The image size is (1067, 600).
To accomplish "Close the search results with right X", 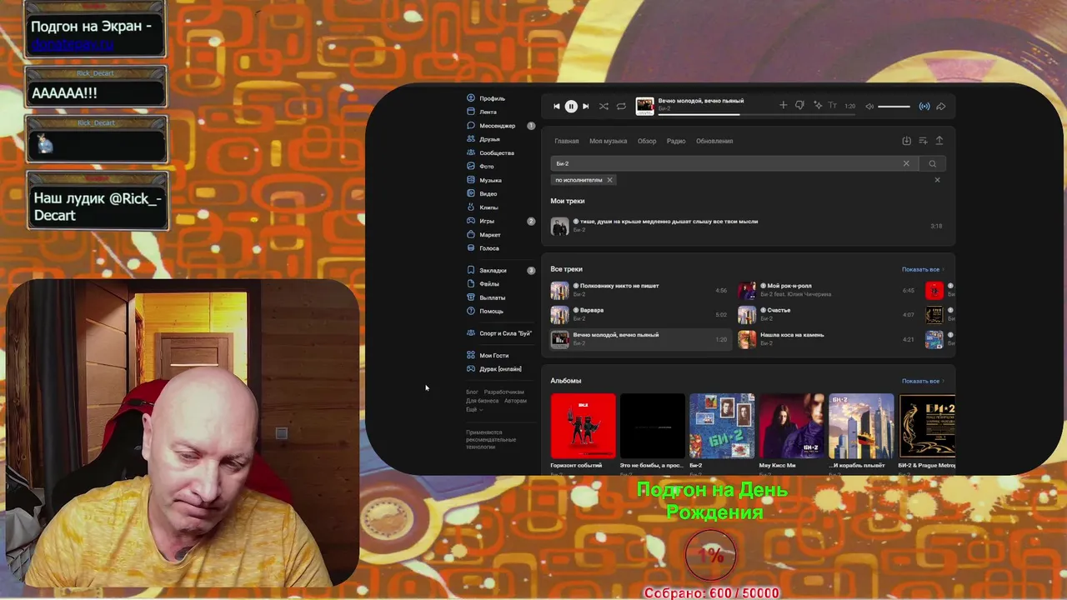I will click(x=937, y=180).
